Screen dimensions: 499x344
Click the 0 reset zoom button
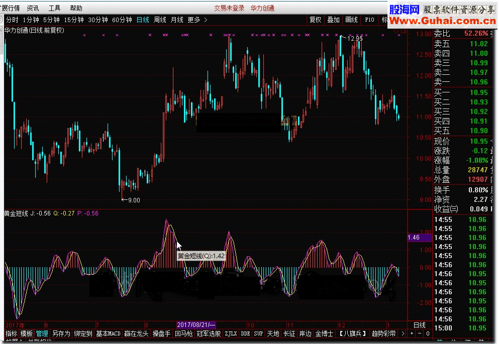pos(428,333)
